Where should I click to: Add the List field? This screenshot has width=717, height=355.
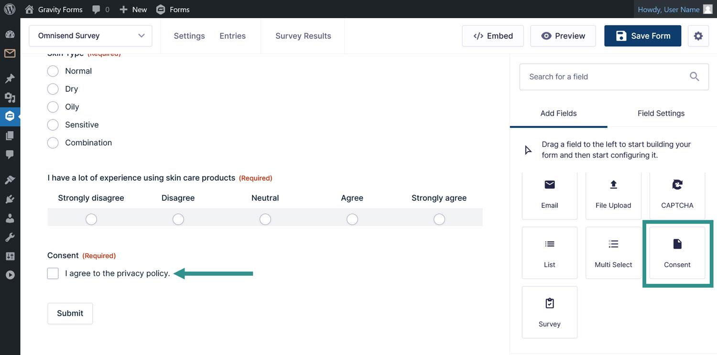coord(550,253)
